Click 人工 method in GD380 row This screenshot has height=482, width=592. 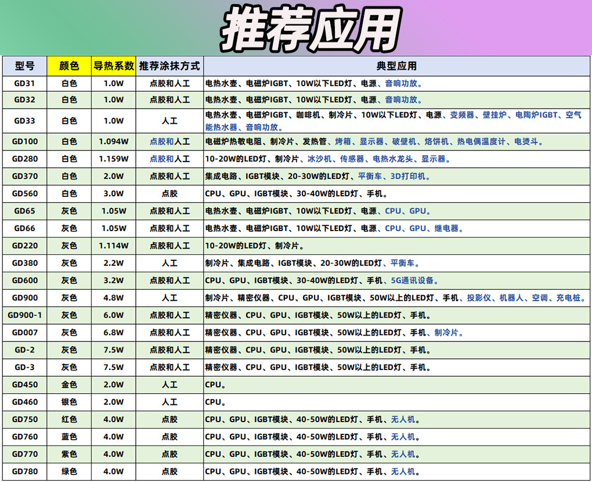pos(169,263)
